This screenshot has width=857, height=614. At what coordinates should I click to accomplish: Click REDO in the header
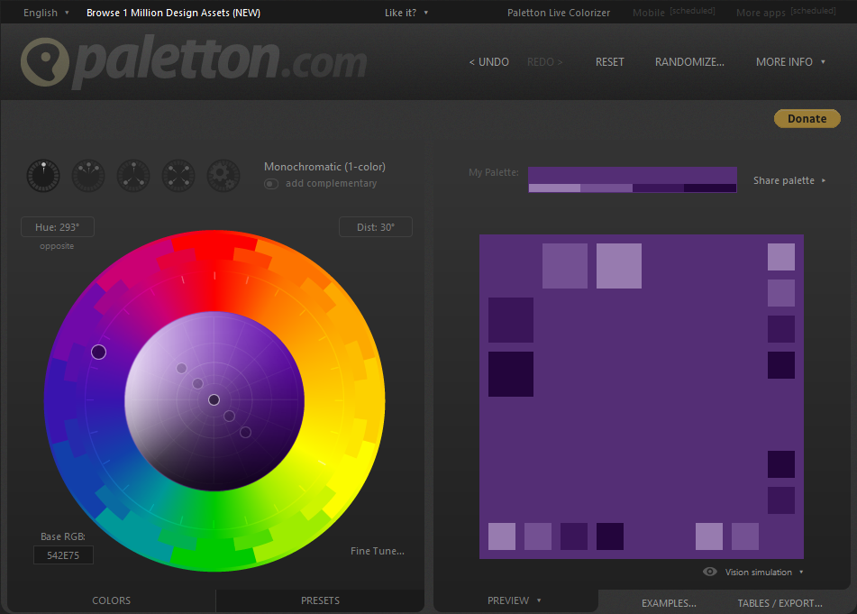544,62
